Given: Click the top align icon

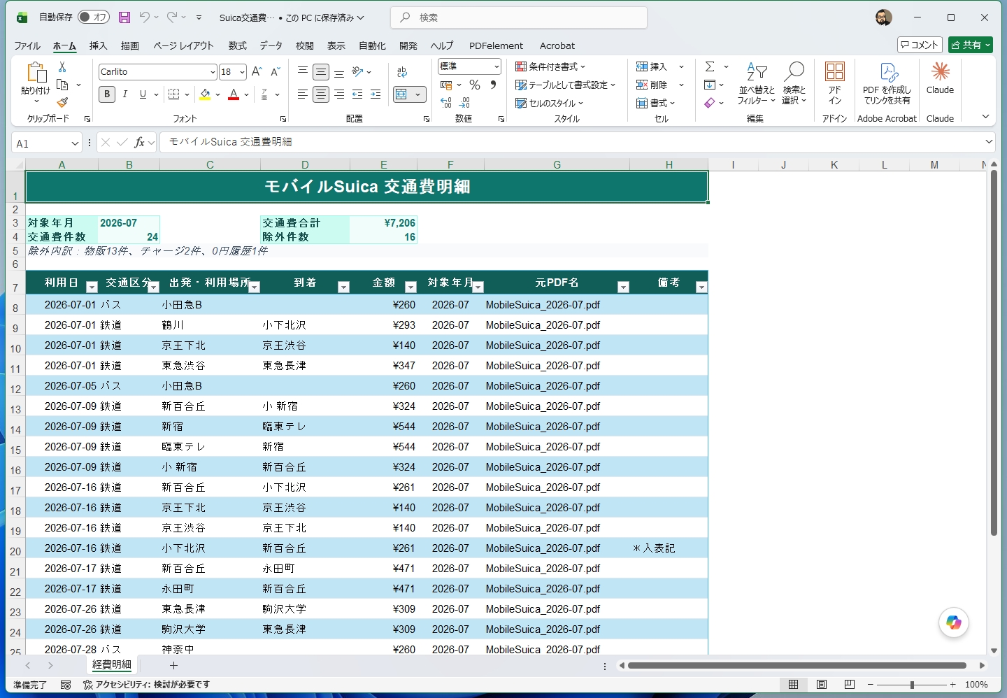Looking at the screenshot, I should pos(303,71).
